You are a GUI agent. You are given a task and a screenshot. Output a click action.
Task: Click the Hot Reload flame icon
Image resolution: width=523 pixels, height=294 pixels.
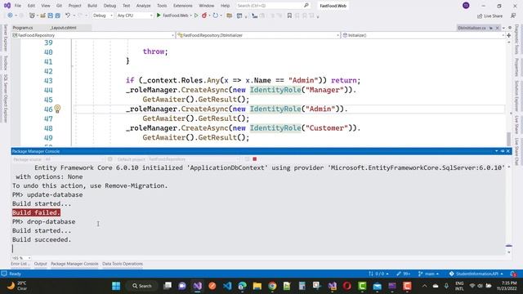point(204,16)
